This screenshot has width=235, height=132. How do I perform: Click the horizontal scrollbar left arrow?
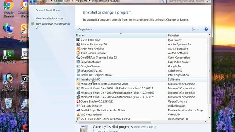(77, 121)
